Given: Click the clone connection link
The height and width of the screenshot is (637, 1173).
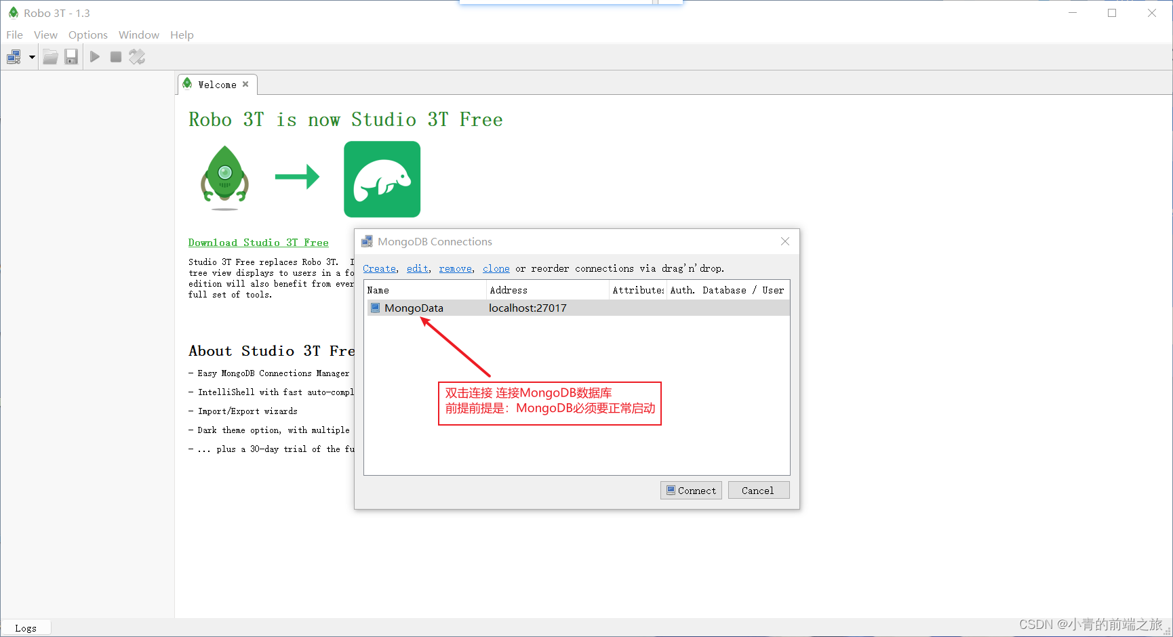Looking at the screenshot, I should 496,268.
